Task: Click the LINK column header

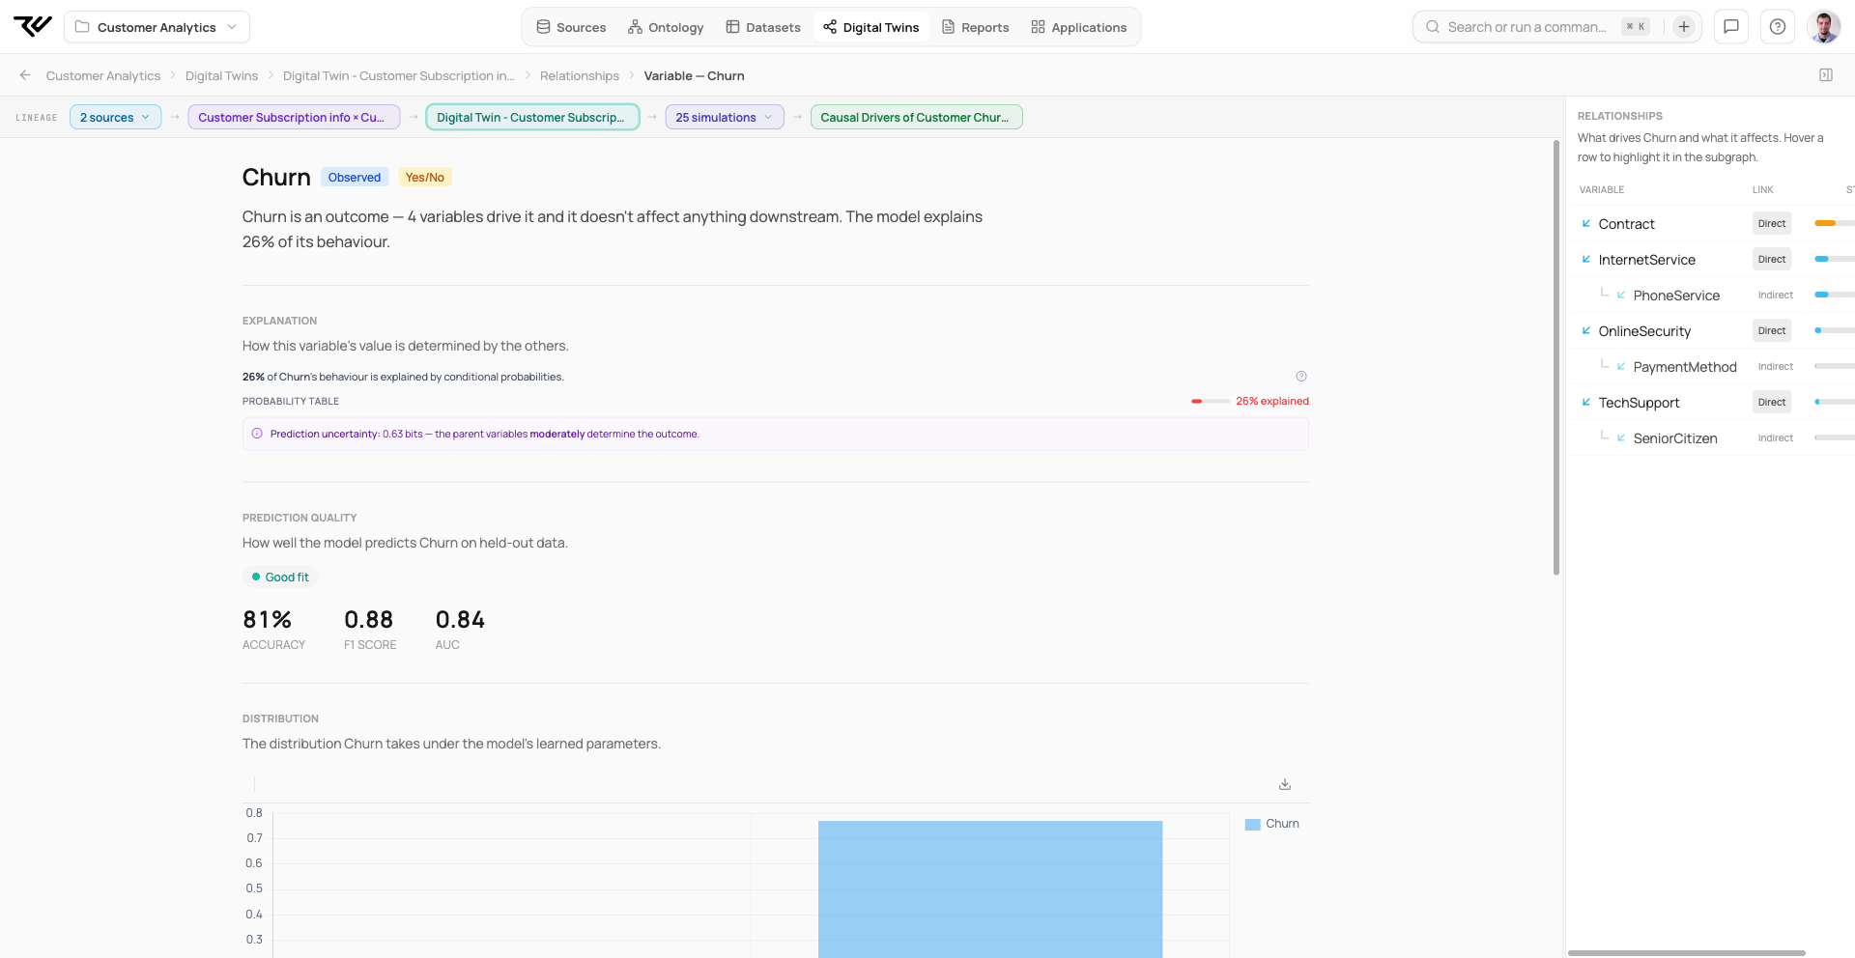Action: (1763, 189)
